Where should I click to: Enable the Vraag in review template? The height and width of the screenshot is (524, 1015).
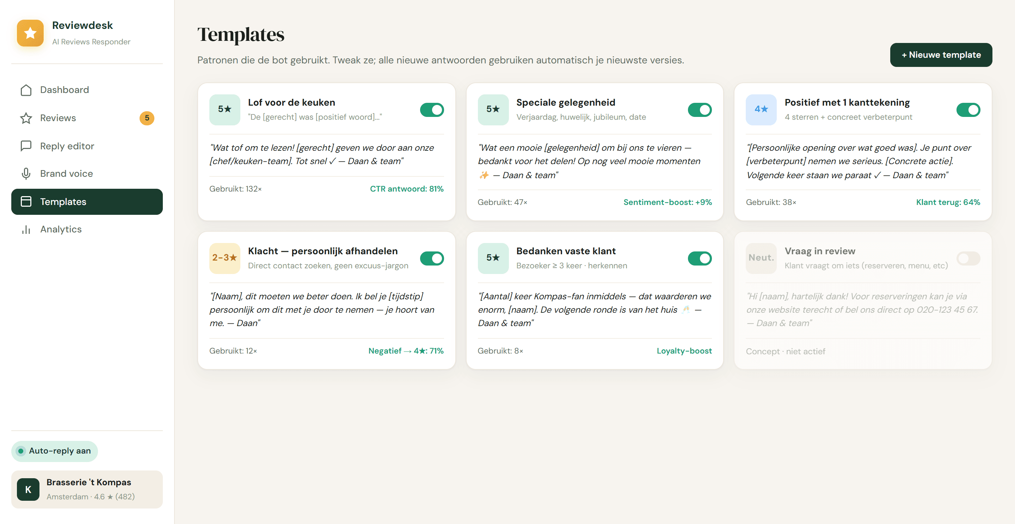point(968,258)
